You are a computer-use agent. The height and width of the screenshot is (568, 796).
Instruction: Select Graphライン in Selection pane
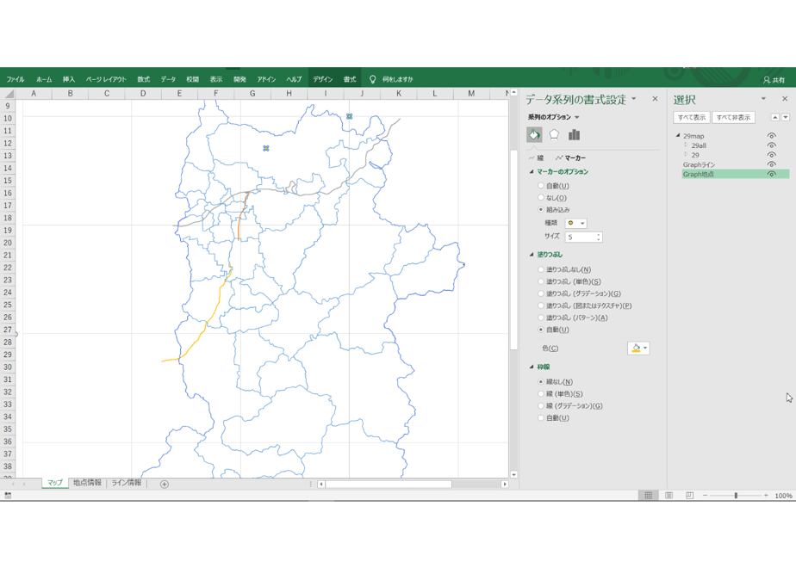click(x=699, y=165)
